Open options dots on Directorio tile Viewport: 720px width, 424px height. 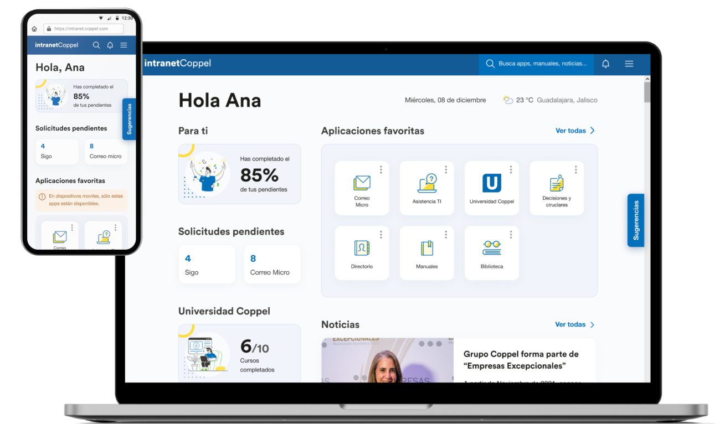coord(381,235)
